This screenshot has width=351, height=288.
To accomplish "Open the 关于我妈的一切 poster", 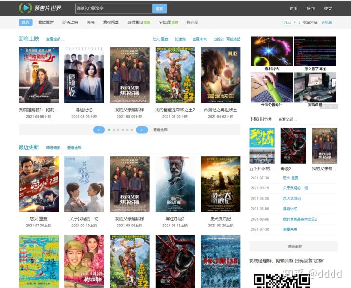I will pyautogui.click(x=84, y=184).
